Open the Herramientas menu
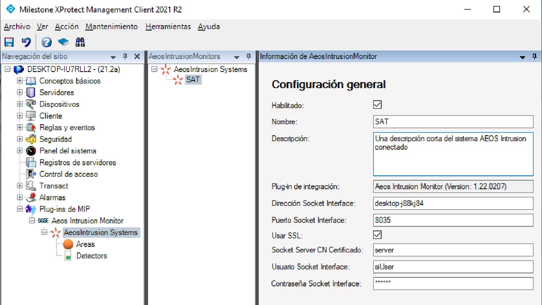Screen dimensions: 542x305 coord(168,27)
